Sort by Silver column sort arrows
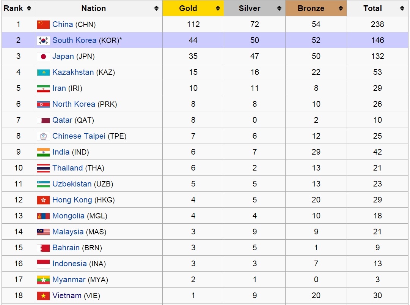 click(278, 8)
